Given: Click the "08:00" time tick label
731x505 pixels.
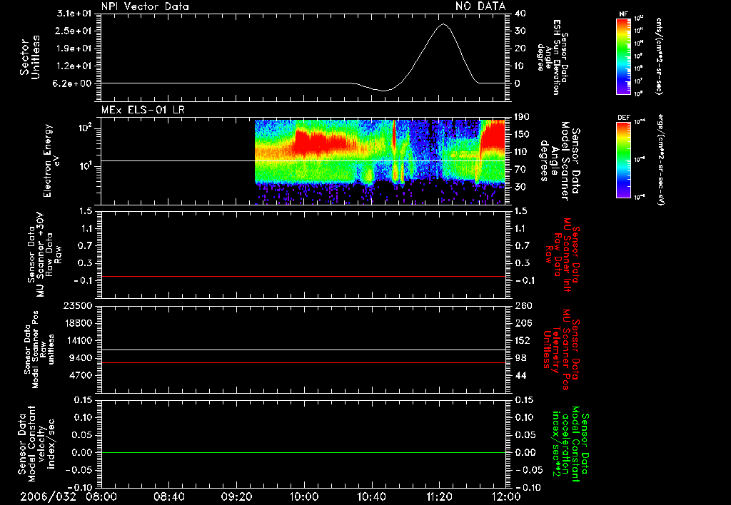Looking at the screenshot, I should coord(101,496).
